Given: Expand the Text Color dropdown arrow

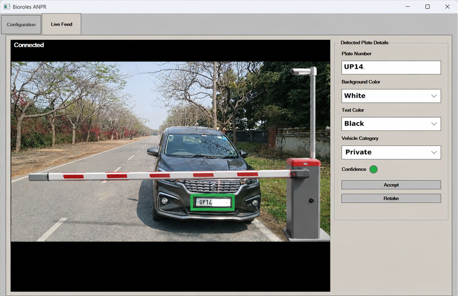Looking at the screenshot, I should [434, 124].
